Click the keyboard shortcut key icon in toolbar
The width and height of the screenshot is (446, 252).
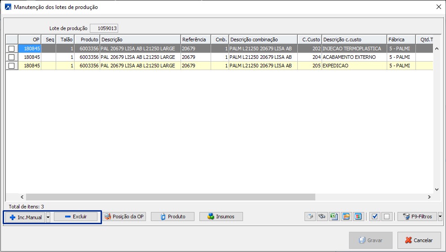(310, 217)
